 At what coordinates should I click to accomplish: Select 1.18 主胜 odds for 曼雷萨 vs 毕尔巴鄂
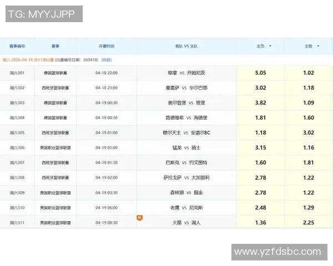(309, 88)
